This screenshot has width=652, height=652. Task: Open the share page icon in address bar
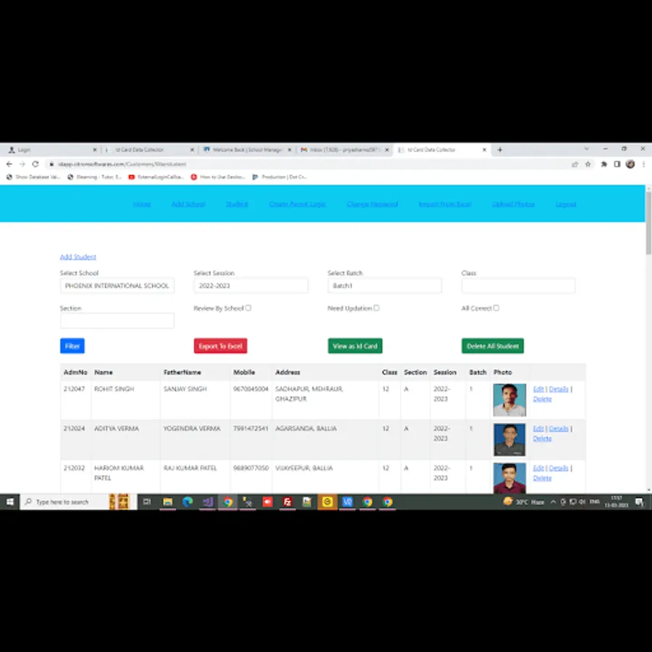(575, 164)
